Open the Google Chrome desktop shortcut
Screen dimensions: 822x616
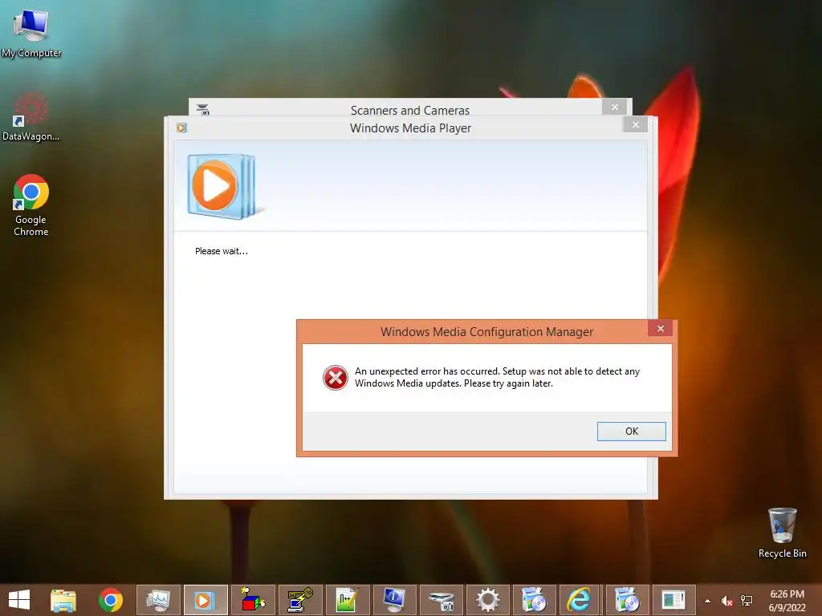(x=31, y=205)
